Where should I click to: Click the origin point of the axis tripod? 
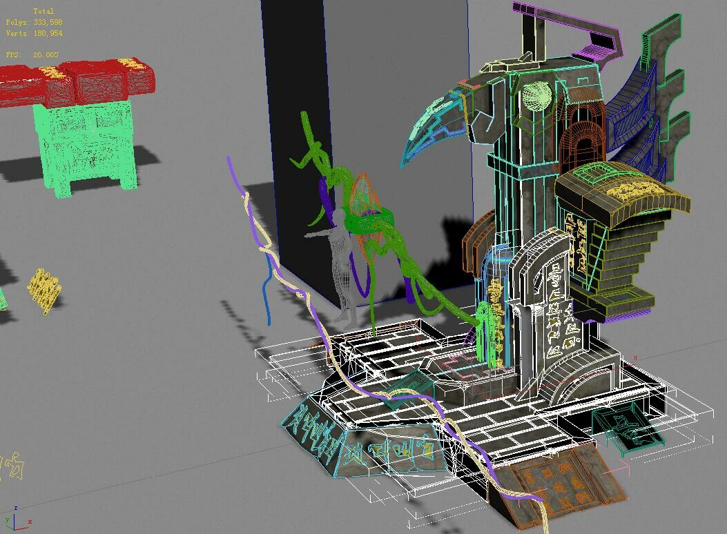coord(14,530)
